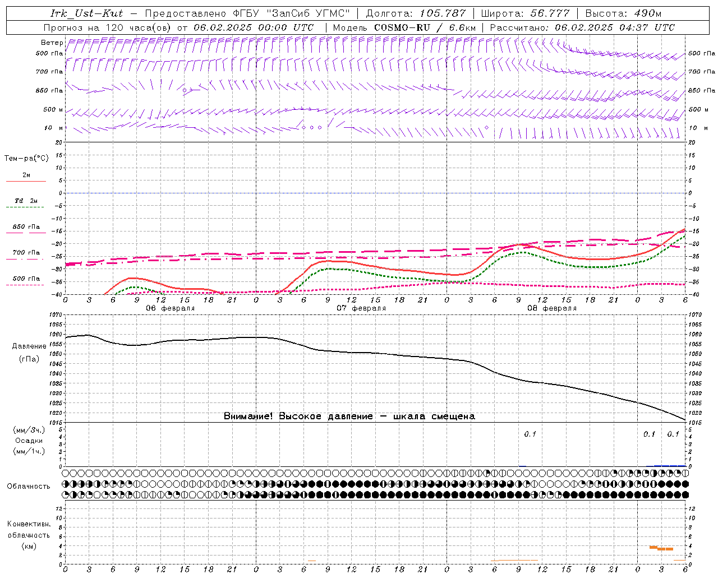Click the (мм/3ч.) precipitation unit label
The height and width of the screenshot is (574, 718).
click(x=29, y=430)
